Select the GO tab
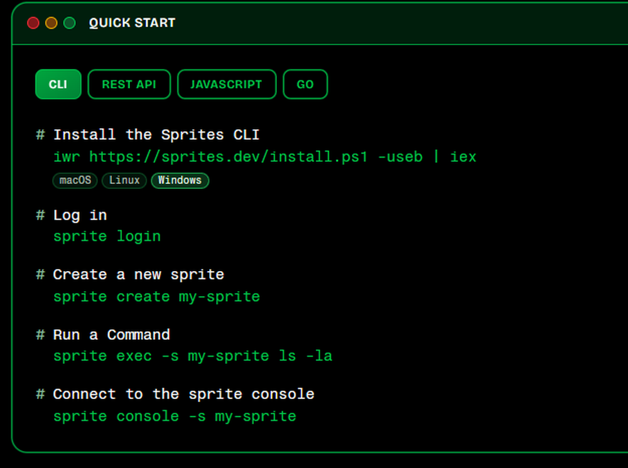 pos(305,84)
